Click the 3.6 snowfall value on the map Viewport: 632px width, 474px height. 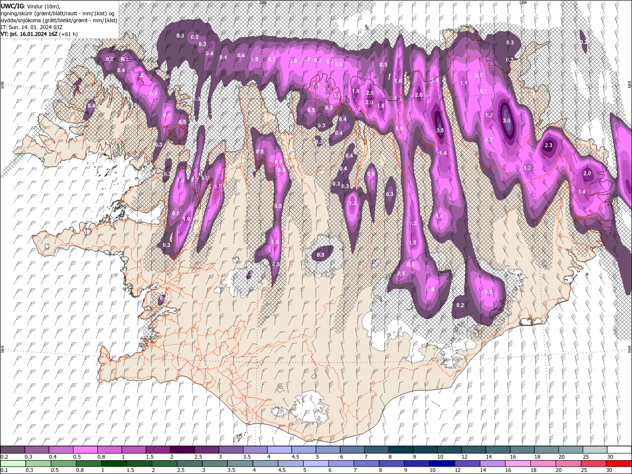(x=507, y=120)
